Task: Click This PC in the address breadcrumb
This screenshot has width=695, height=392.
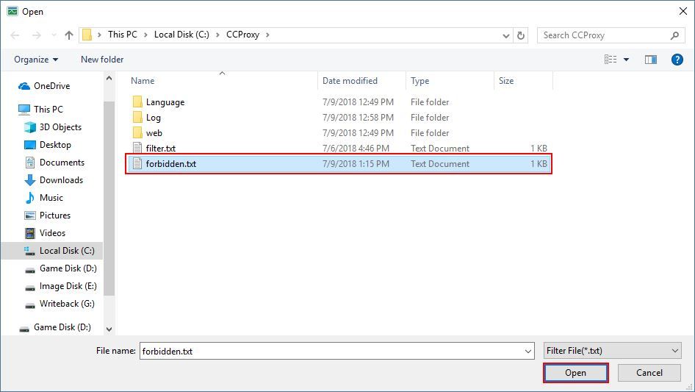Action: coord(123,35)
